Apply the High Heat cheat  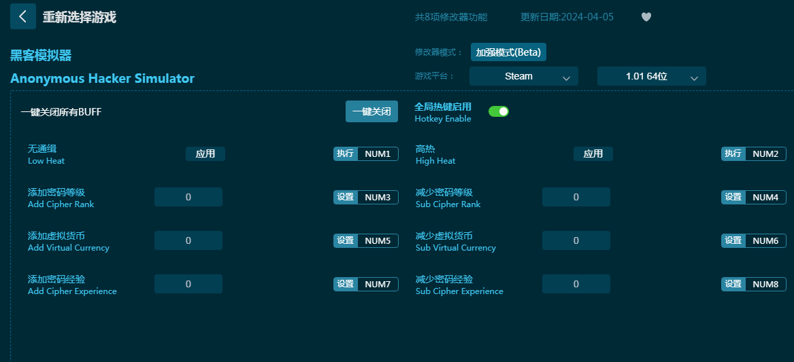[593, 153]
